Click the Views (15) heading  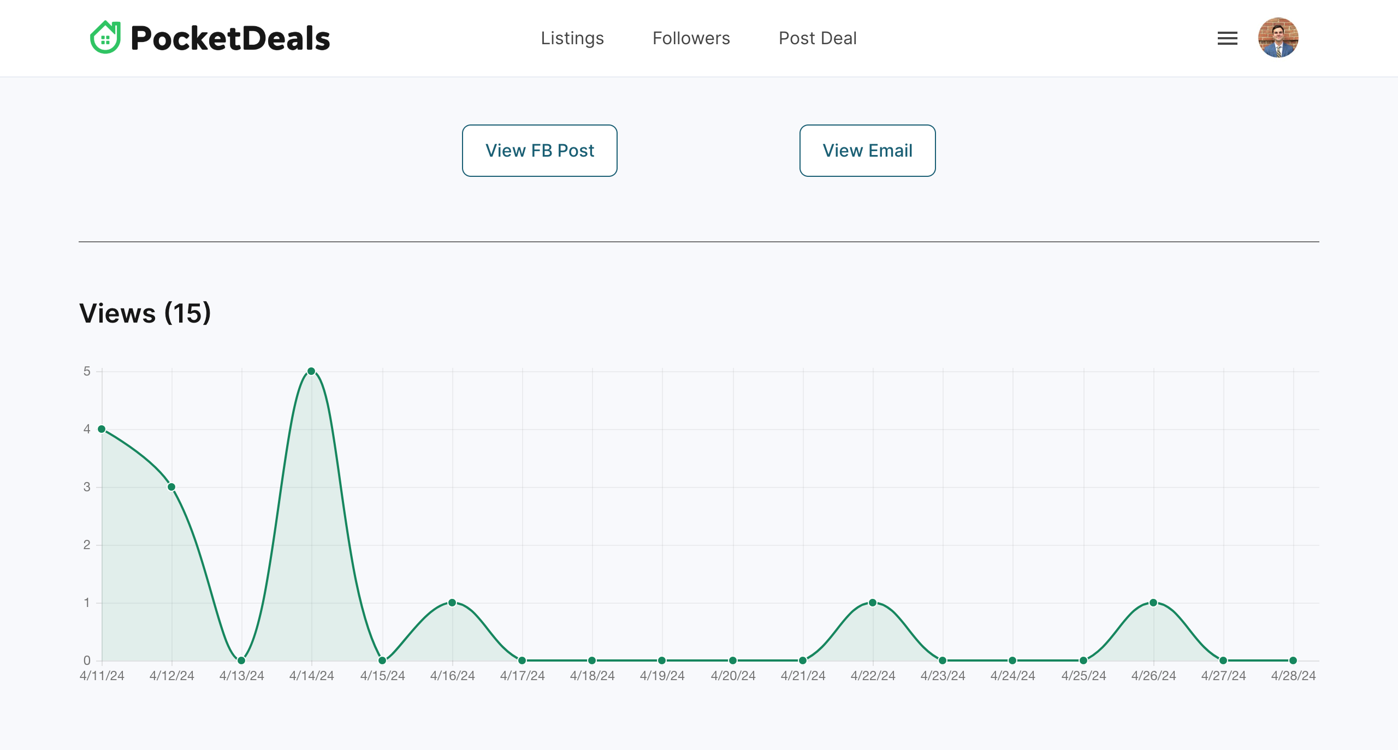[x=145, y=313]
